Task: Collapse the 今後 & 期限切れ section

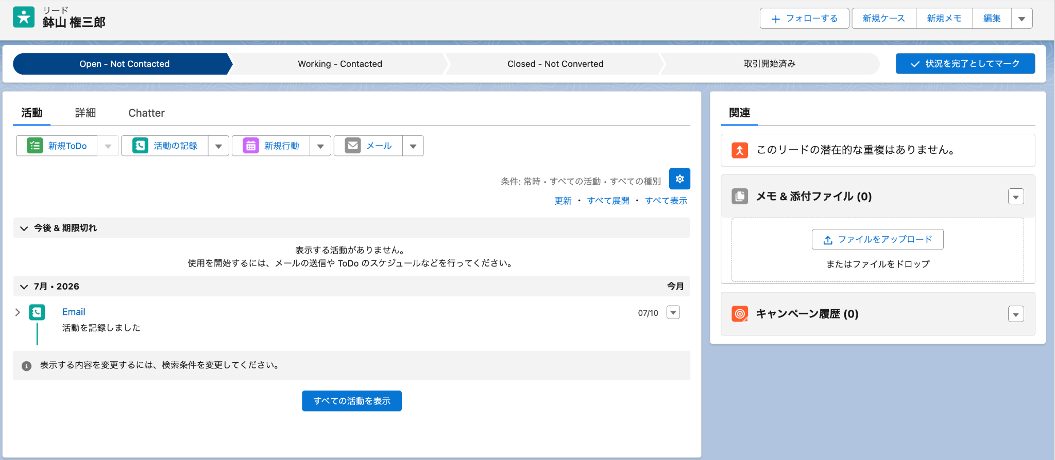Action: click(x=24, y=228)
